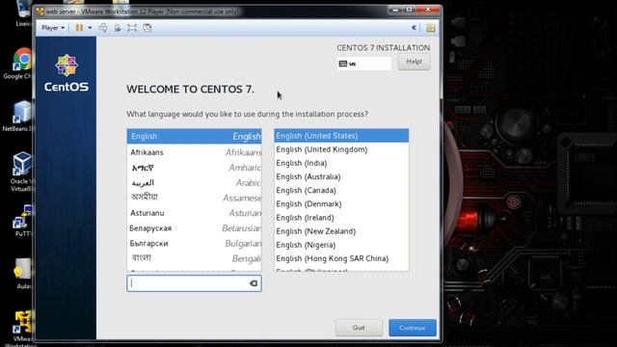Expand the power options dropdown arrow
This screenshot has height=347, width=617.
click(90, 28)
